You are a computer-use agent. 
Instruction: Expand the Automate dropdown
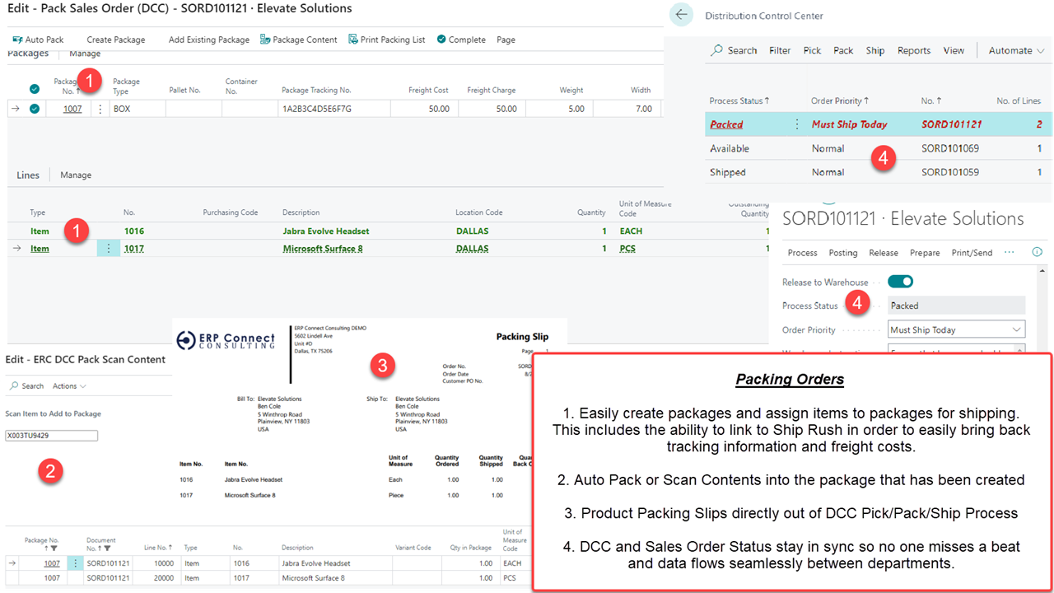pyautogui.click(x=1017, y=50)
